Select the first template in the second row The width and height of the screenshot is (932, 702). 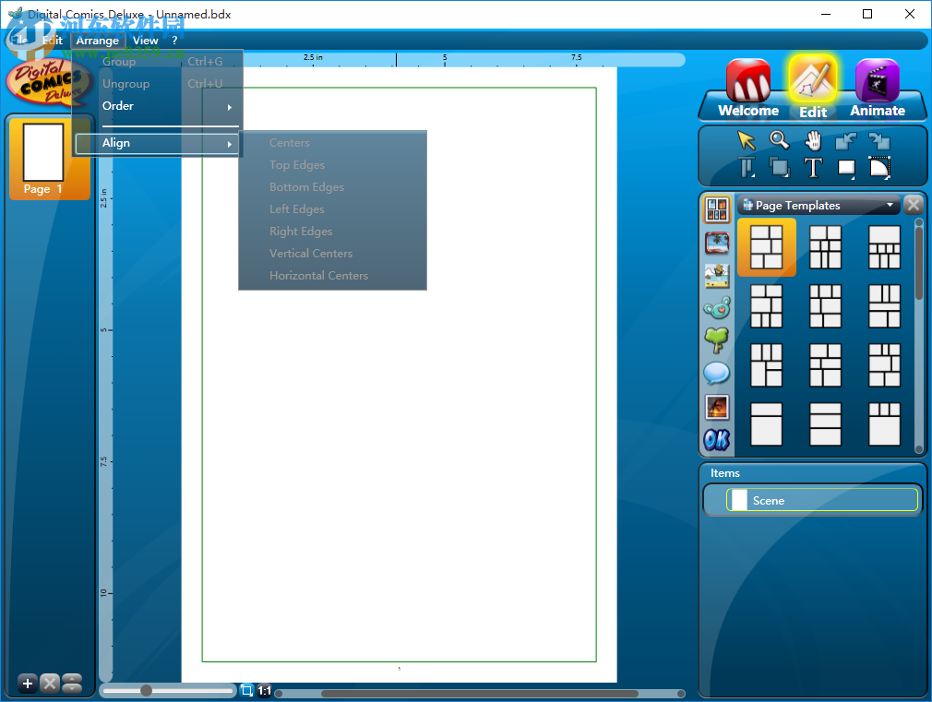point(767,306)
